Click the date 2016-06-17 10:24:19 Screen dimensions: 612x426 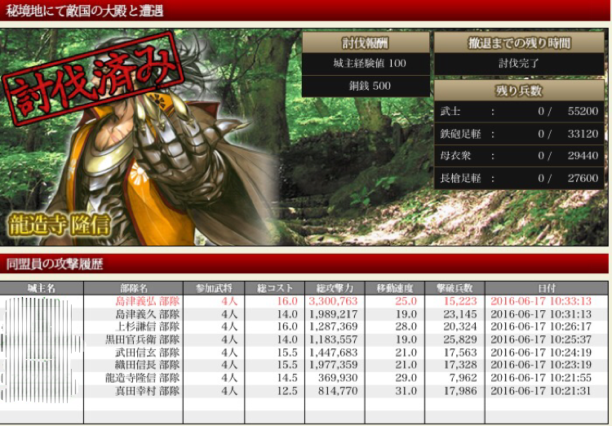point(541,353)
